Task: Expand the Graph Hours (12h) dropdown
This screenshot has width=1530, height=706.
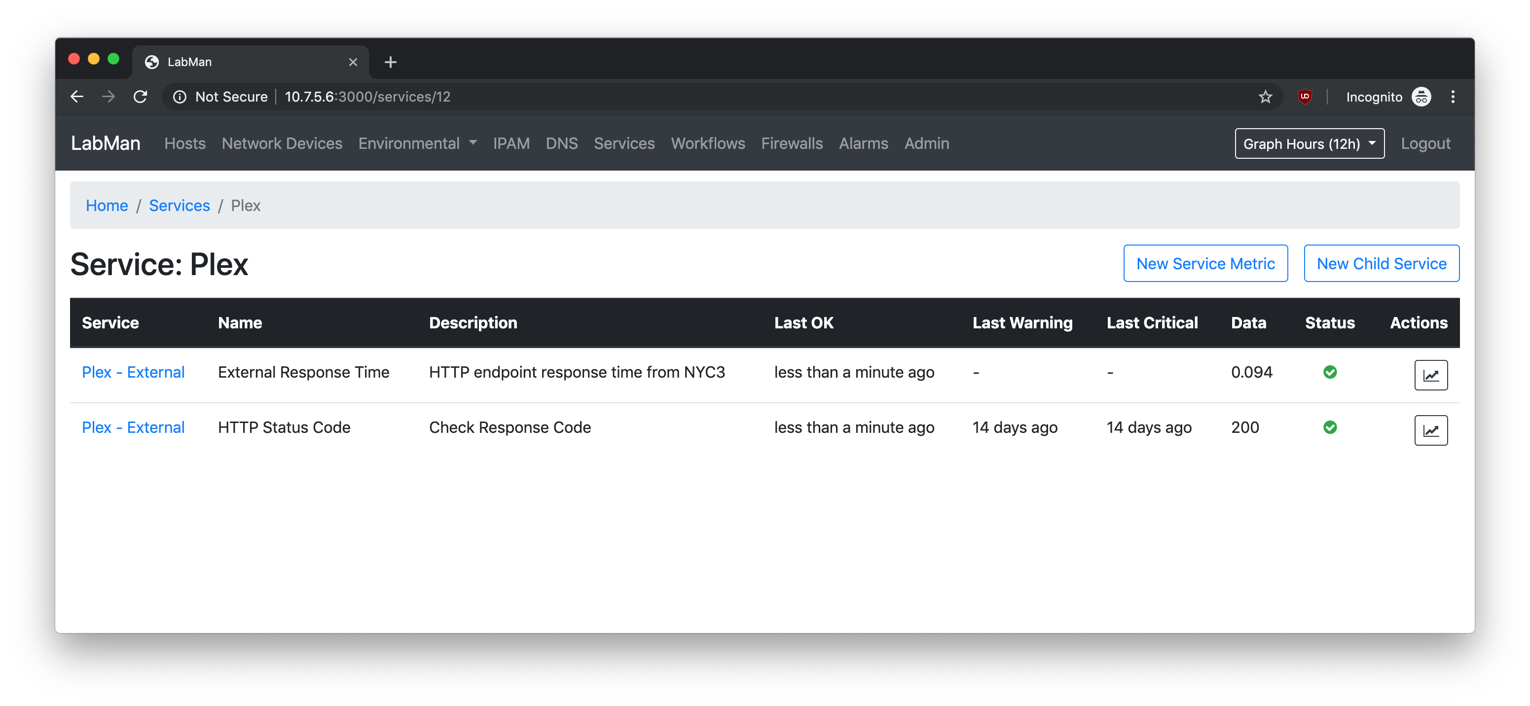Action: [x=1309, y=143]
